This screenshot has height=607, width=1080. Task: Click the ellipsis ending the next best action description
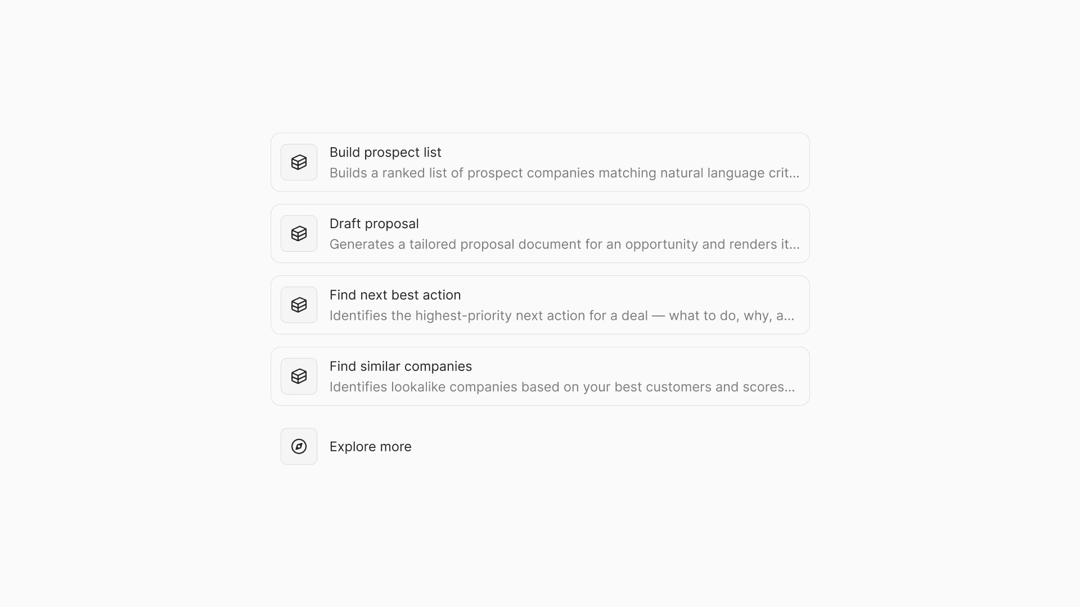(789, 317)
